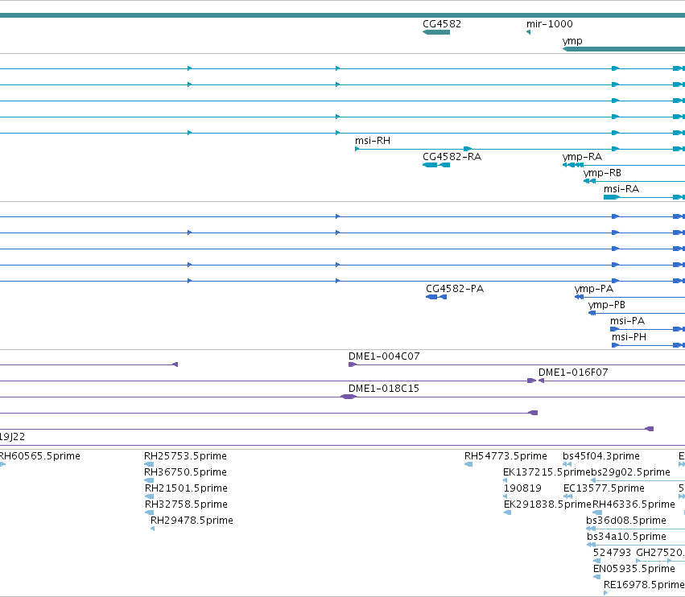685x597 pixels.
Task: Select the RH60565.5prime EST label
Action: tap(39, 456)
